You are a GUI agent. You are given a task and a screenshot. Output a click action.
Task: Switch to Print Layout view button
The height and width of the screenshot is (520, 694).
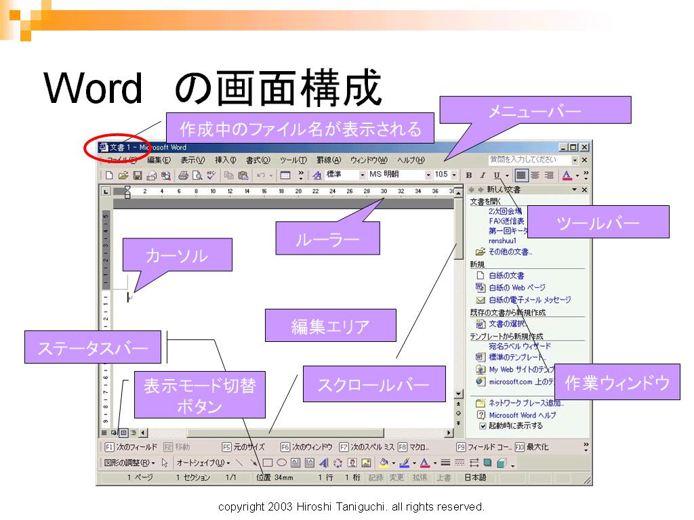tap(124, 433)
